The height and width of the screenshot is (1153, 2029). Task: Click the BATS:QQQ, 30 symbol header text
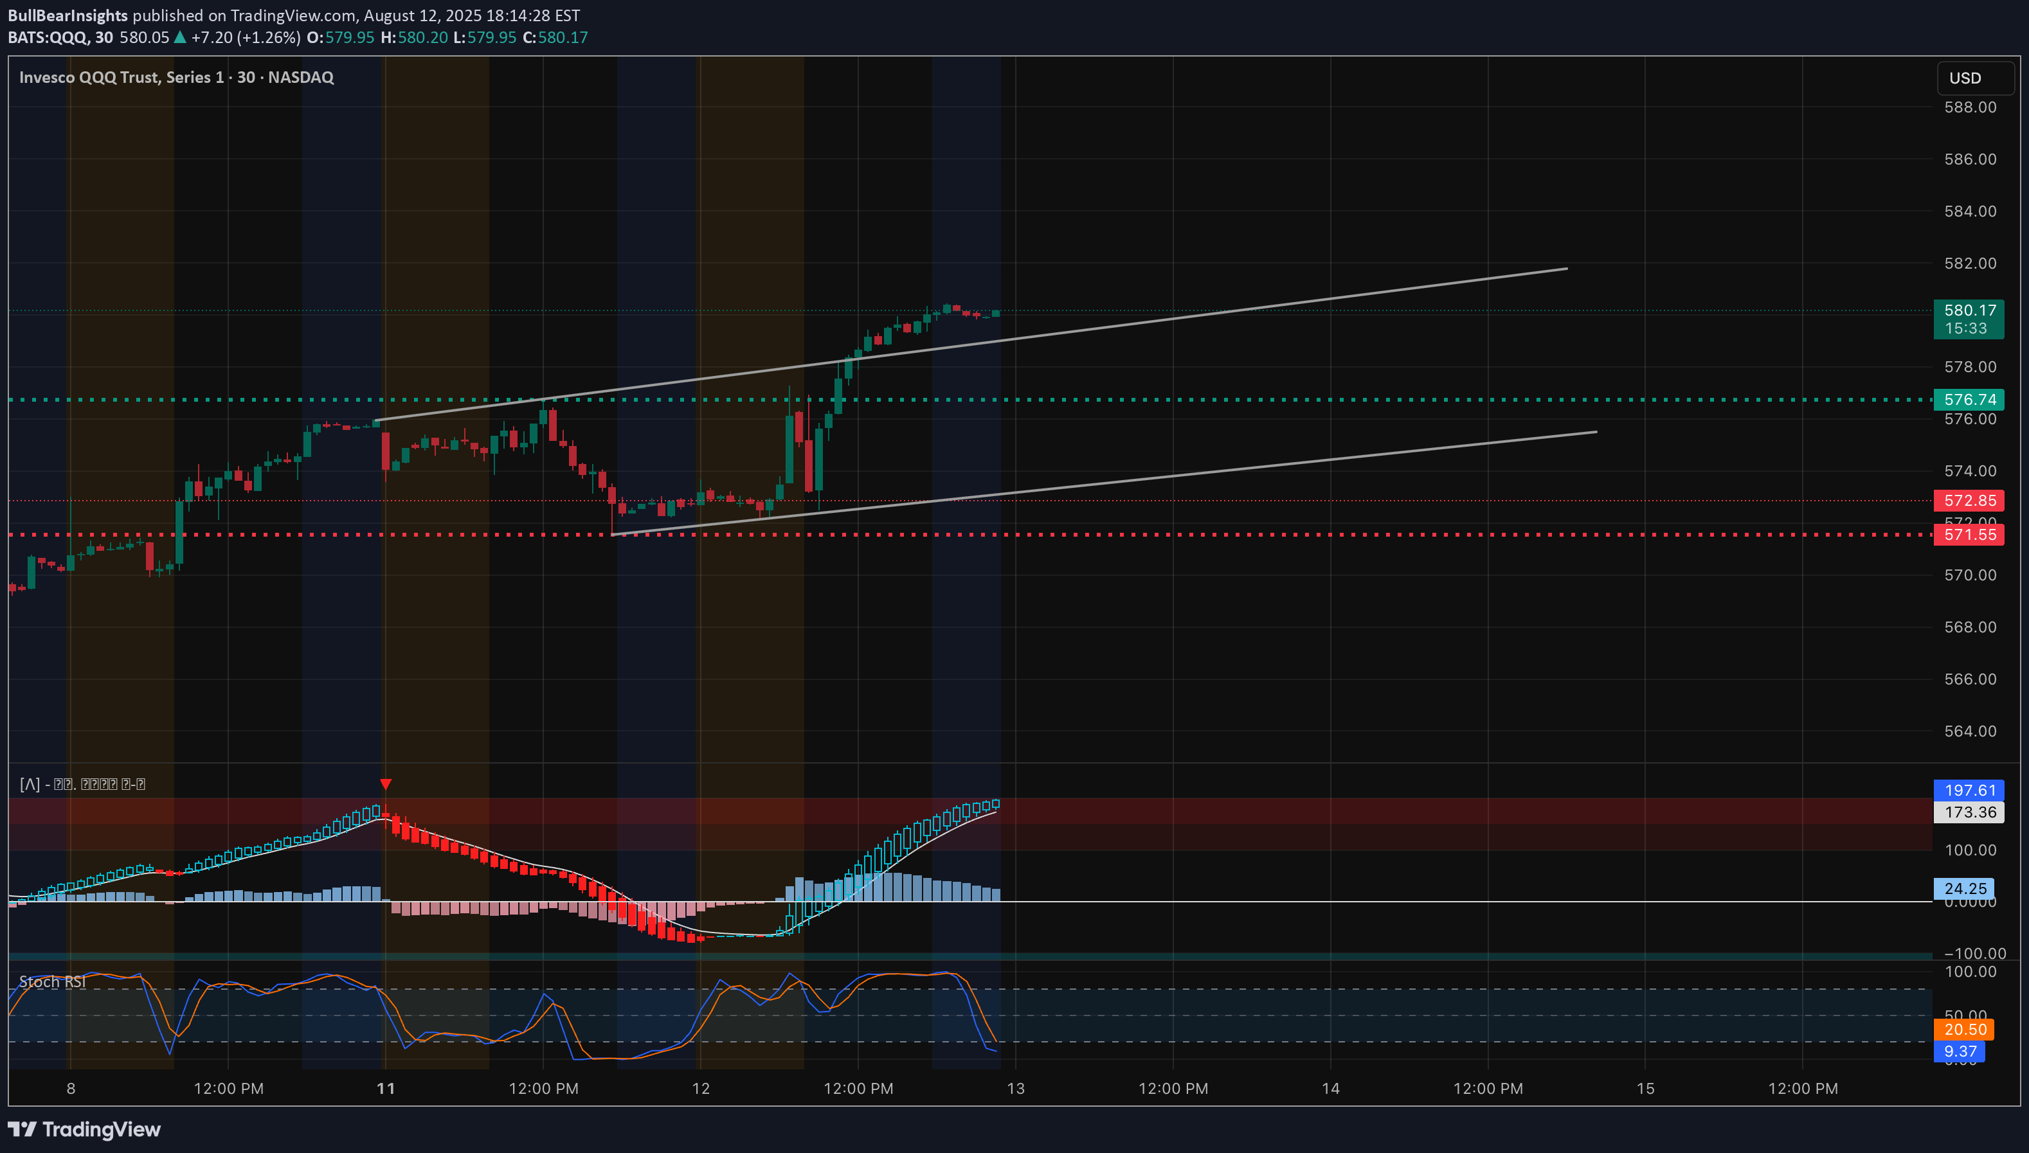(x=60, y=37)
